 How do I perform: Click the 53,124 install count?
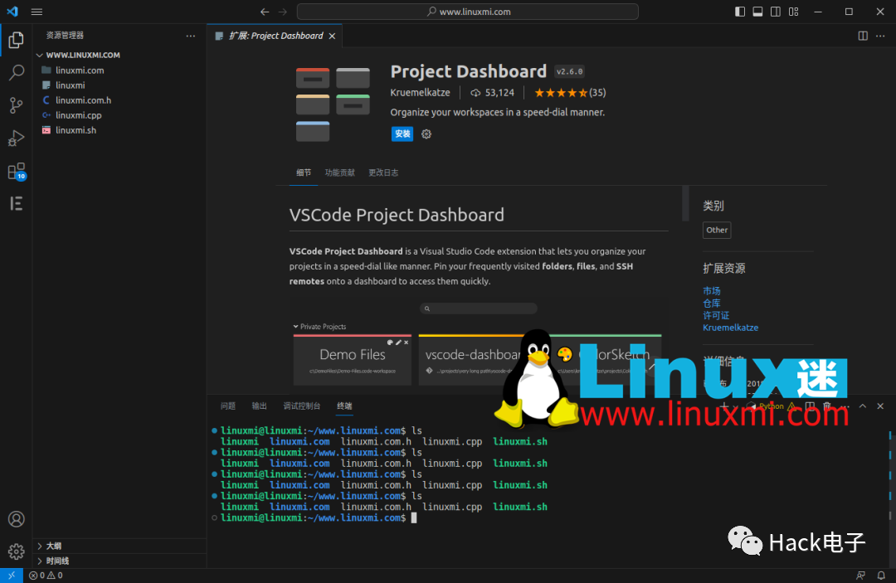[x=493, y=93]
